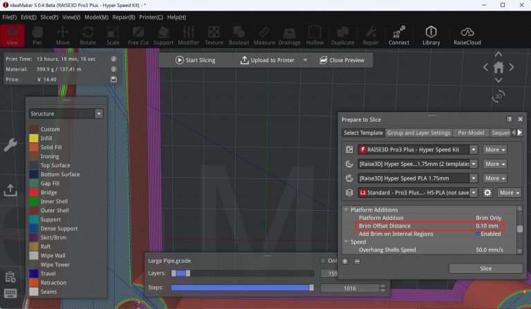Switch to Group and Layer Settings tab
Screen dimensions: 531x309
[x=418, y=133]
